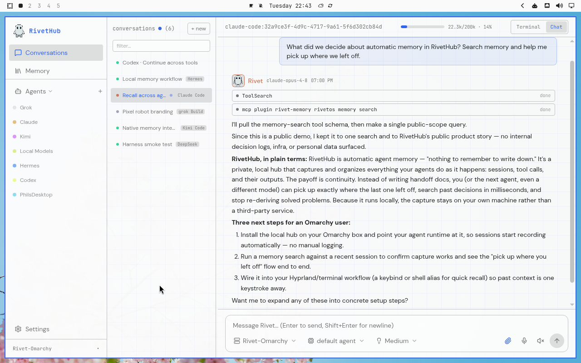
Task: Switch to workspace 5 in top bar
Action: pos(58,6)
